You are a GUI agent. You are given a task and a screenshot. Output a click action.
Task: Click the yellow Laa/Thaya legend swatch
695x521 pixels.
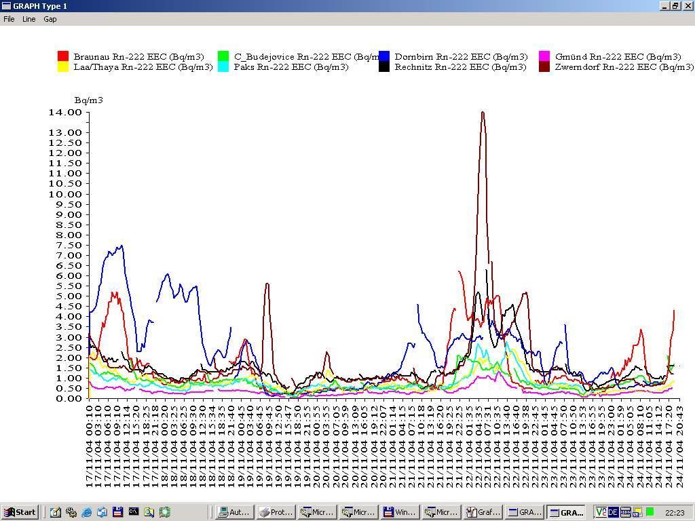coord(63,67)
